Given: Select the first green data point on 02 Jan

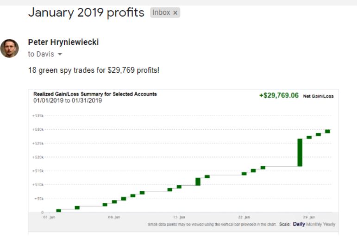Looking at the screenshot, I should coord(58,211).
